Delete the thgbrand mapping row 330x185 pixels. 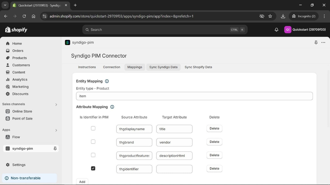coord(214,142)
